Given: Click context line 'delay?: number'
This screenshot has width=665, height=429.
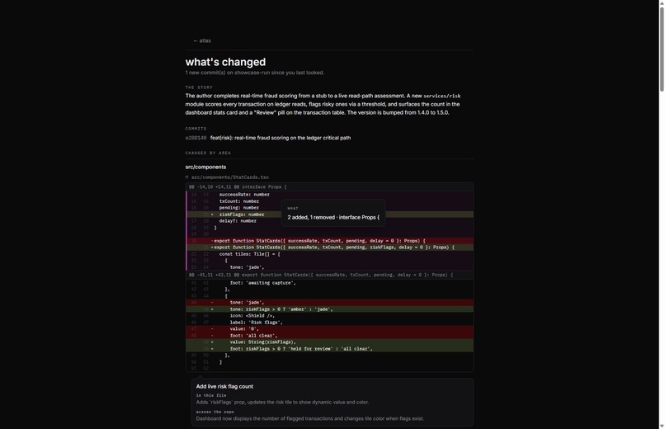Looking at the screenshot, I should [x=329, y=221].
